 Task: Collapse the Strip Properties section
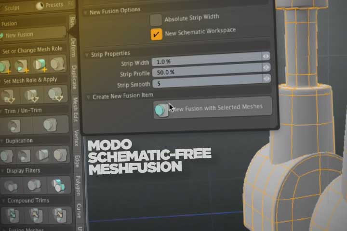87,55
